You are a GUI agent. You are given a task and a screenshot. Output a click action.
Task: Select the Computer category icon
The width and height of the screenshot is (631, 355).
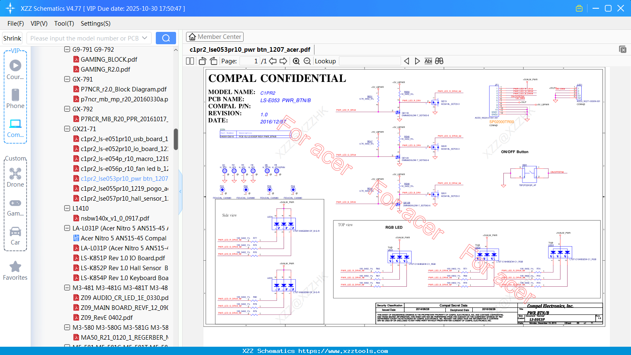pyautogui.click(x=15, y=128)
